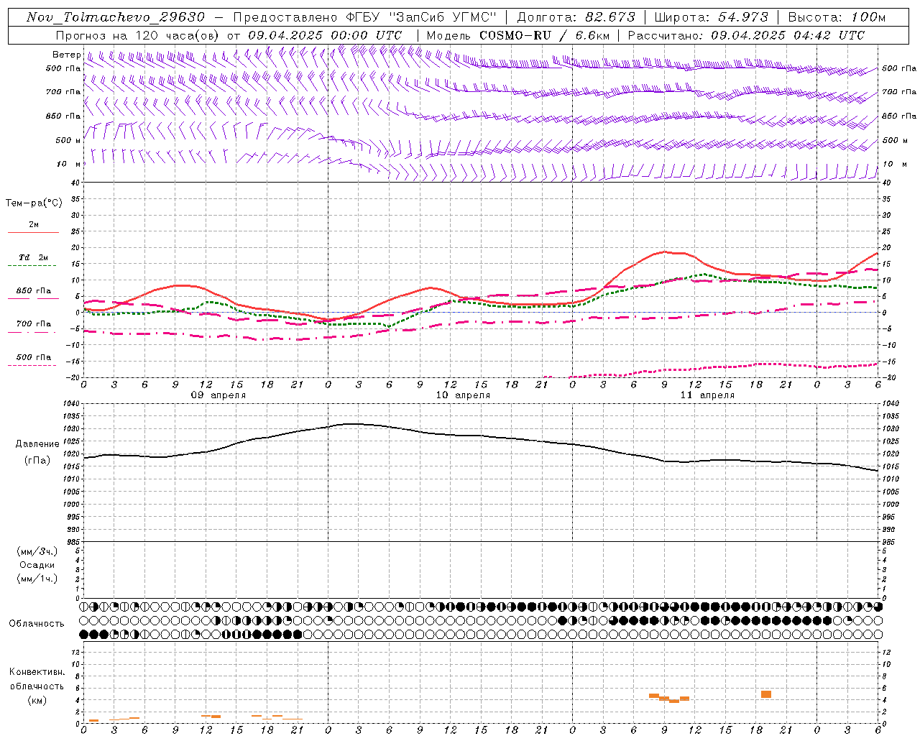Viewport: 920px width, 736px height.
Task: Click the 11 апреля date label
Action: (707, 395)
